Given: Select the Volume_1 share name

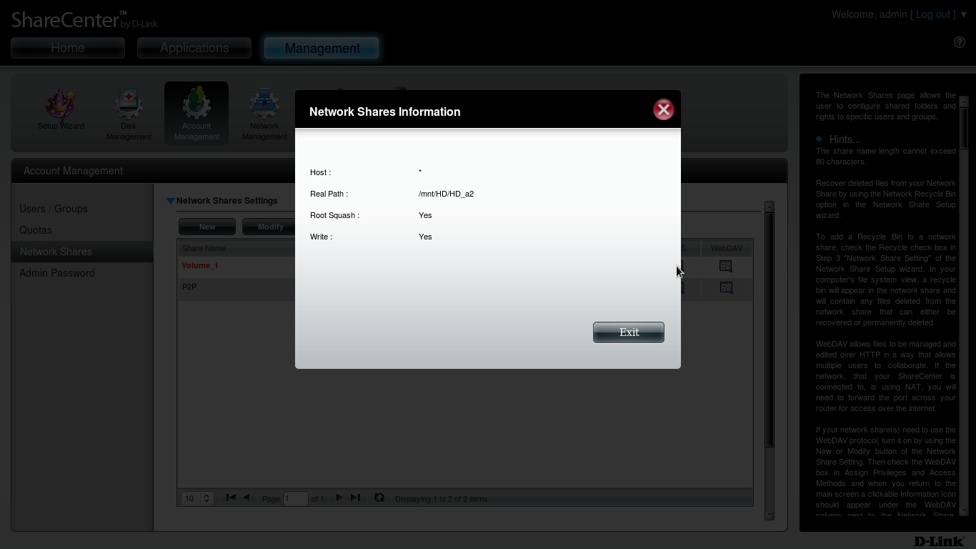Looking at the screenshot, I should pos(199,265).
